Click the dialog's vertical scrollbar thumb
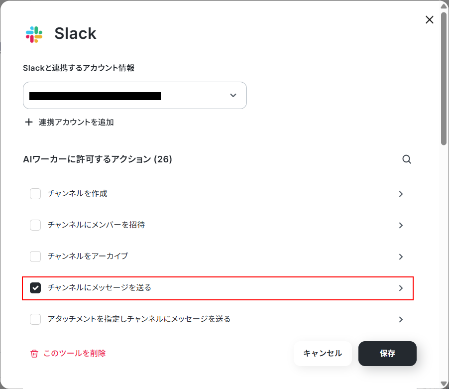Image resolution: width=449 pixels, height=389 pixels. pyautogui.click(x=444, y=79)
